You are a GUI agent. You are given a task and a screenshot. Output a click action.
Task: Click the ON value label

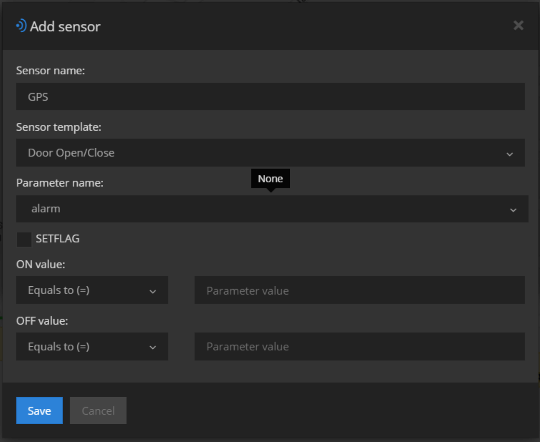pyautogui.click(x=40, y=264)
